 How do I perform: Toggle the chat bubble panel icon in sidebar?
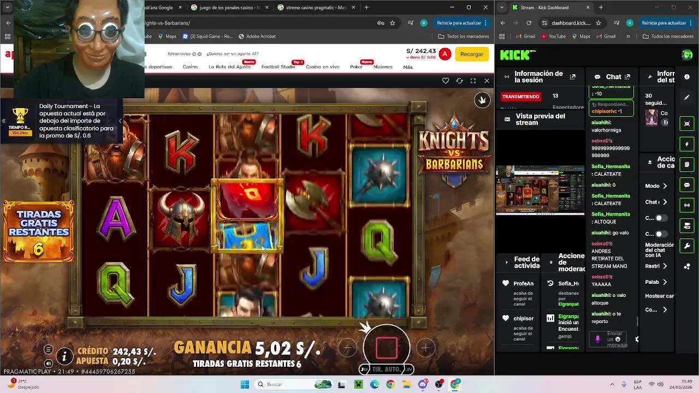687,185
